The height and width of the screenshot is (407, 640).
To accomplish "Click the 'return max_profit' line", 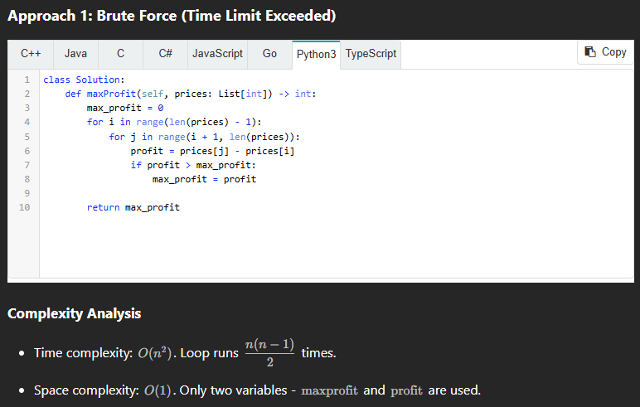I will tap(133, 207).
